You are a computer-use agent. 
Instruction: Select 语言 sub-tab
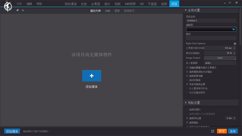click(x=117, y=11)
